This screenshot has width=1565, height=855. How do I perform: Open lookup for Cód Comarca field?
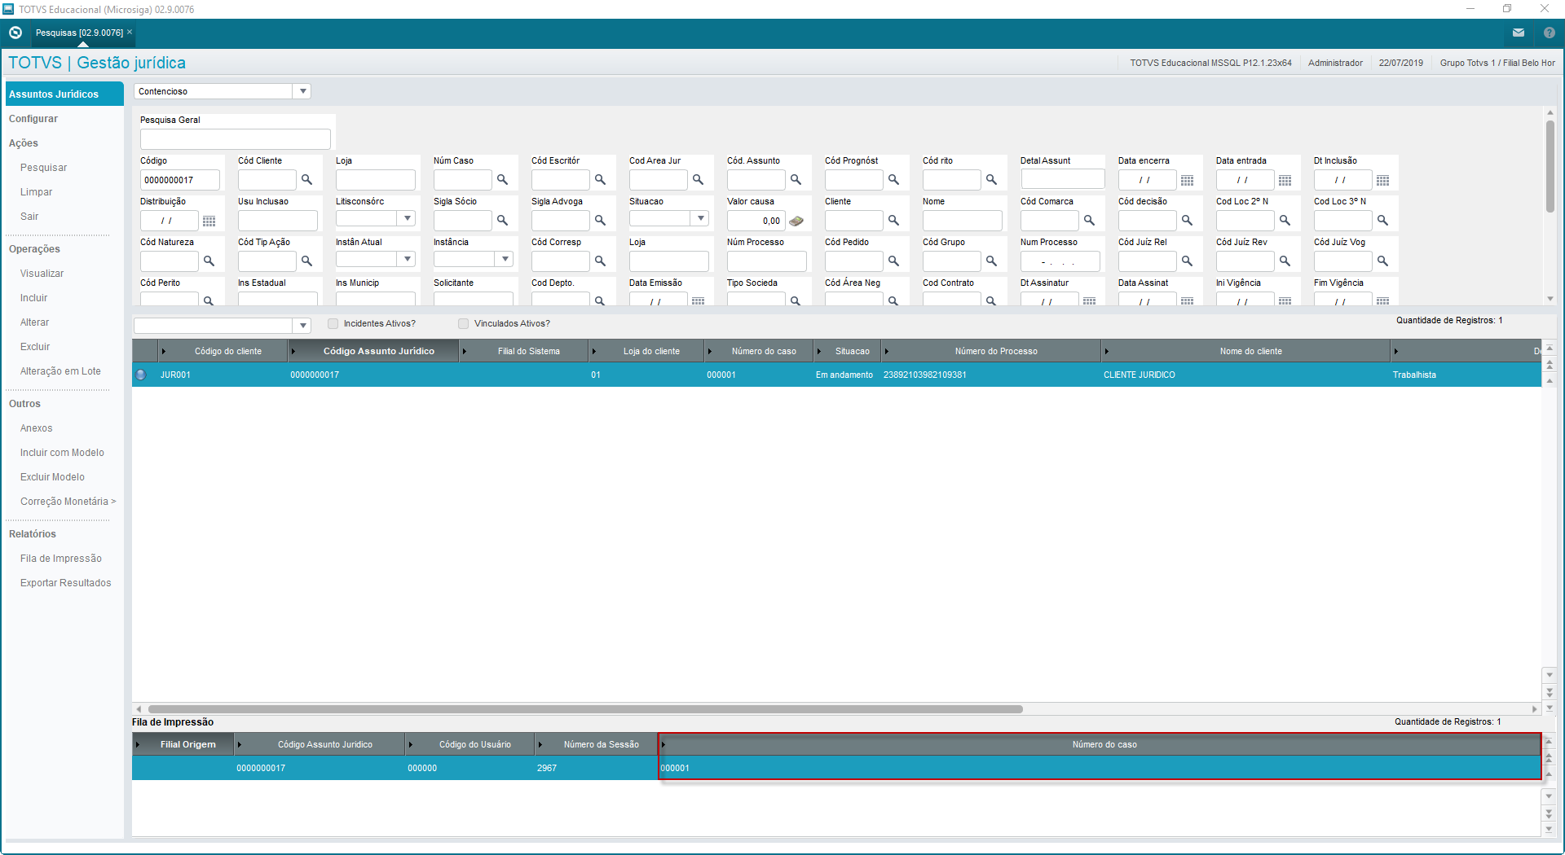1089,221
